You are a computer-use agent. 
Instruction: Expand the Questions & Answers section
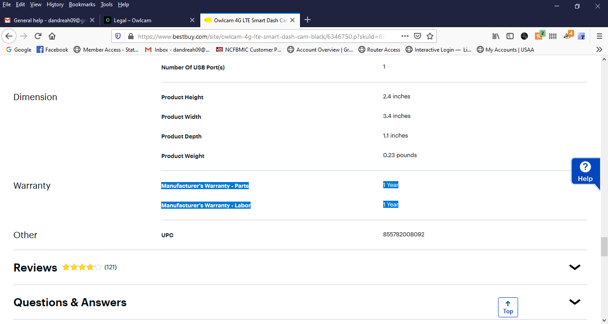(x=575, y=302)
